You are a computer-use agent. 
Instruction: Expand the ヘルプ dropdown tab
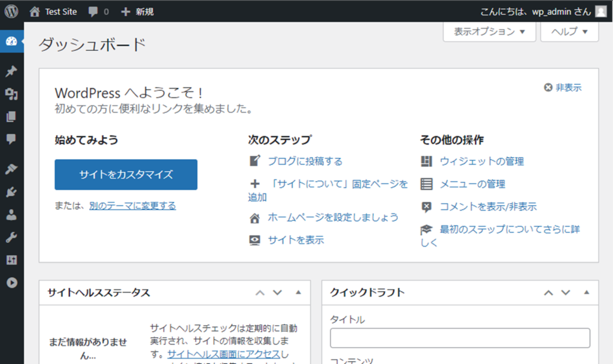click(x=569, y=32)
